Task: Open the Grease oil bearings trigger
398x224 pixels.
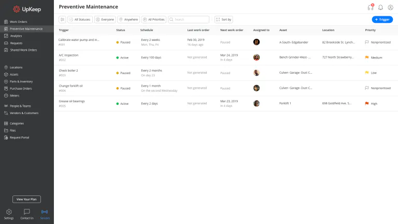Action: (x=72, y=101)
